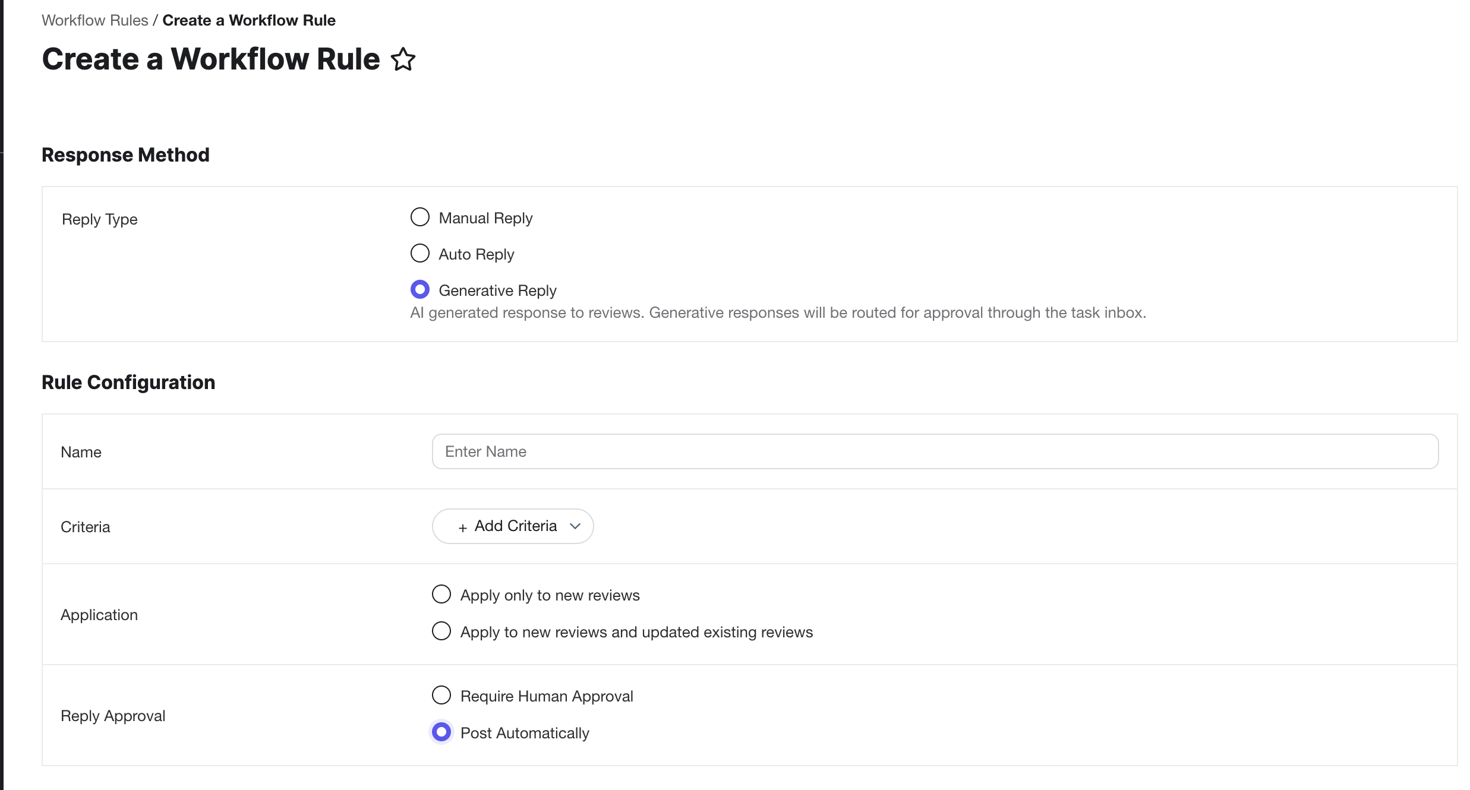Click the Reply Approval field label
Screen dimensions: 1470x790
tap(113, 716)
